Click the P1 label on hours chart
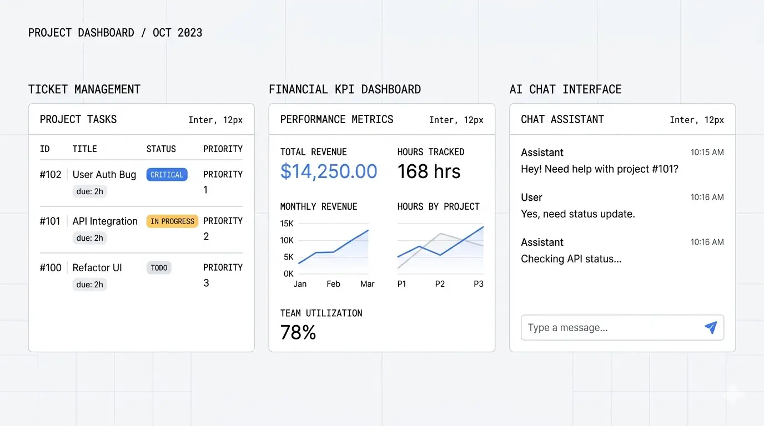This screenshot has height=426, width=764. (402, 284)
